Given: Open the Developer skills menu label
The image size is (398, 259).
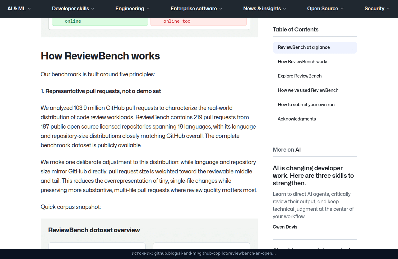Looking at the screenshot, I should pos(71,9).
